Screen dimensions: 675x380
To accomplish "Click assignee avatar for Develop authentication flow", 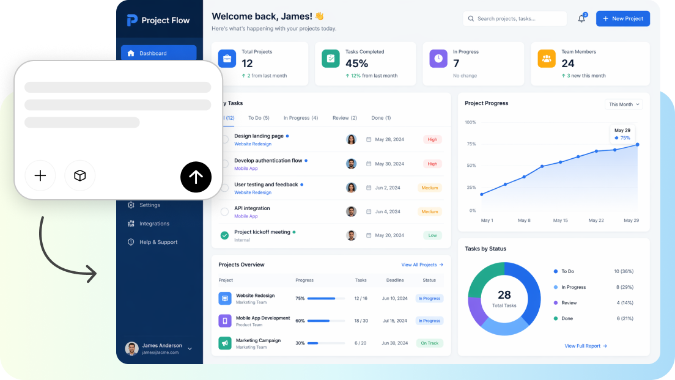I will (352, 164).
